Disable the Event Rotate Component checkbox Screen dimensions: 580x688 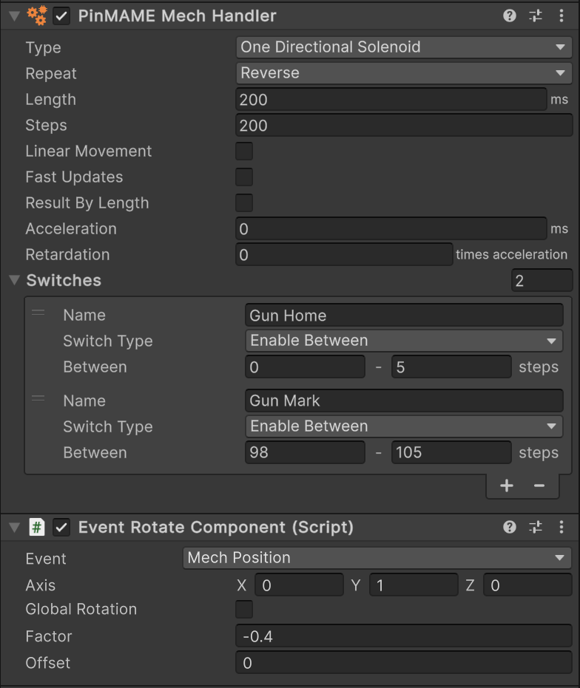click(62, 527)
